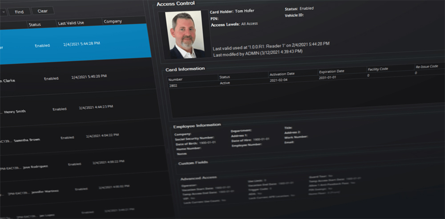Sort list by Status column header

point(35,24)
